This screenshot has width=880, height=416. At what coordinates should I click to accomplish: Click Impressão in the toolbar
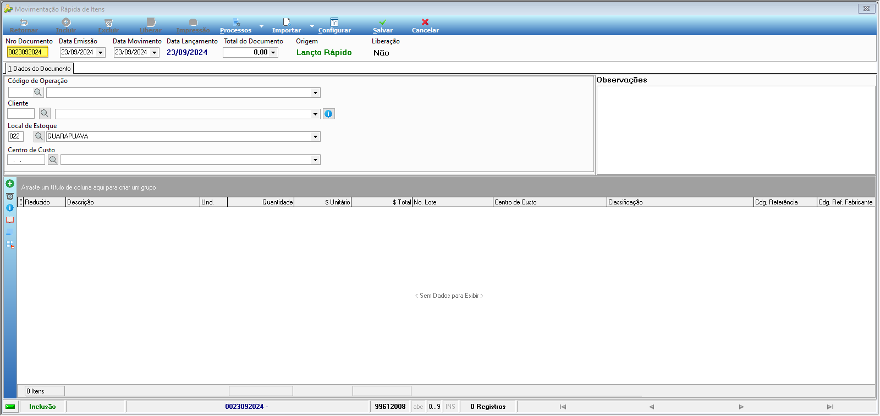(193, 26)
